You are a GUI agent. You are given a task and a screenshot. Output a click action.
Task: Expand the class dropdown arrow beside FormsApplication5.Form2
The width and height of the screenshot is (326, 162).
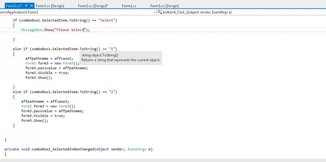click(154, 12)
